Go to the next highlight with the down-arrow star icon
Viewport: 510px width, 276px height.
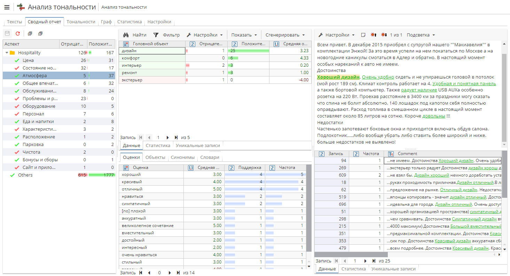click(384, 35)
